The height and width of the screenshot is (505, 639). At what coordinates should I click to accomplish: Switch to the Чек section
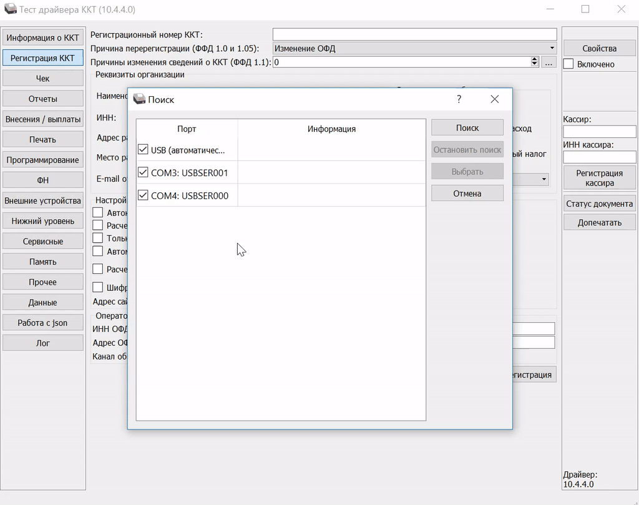(43, 79)
